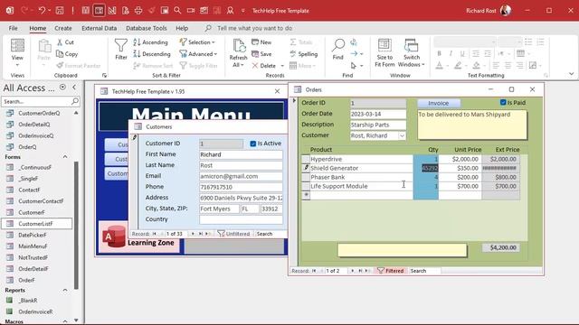The image size is (579, 325).
Task: Click the Switch Windows button
Action: (x=412, y=53)
